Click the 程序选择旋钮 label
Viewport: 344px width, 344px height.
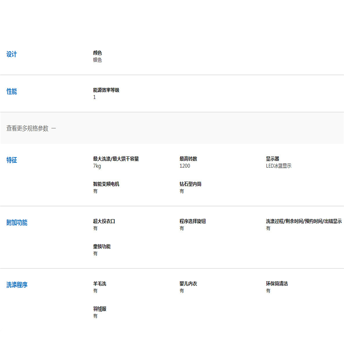pyautogui.click(x=193, y=221)
